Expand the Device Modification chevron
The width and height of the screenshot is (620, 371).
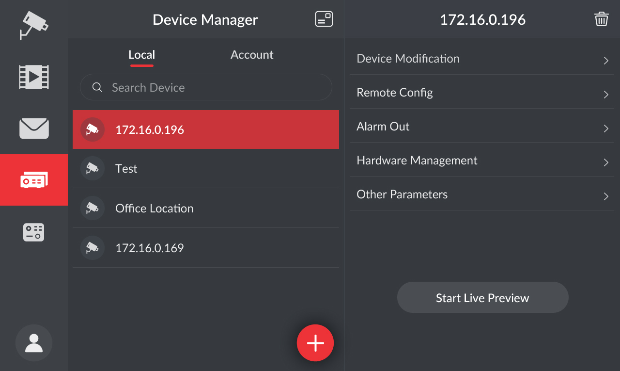[605, 60]
